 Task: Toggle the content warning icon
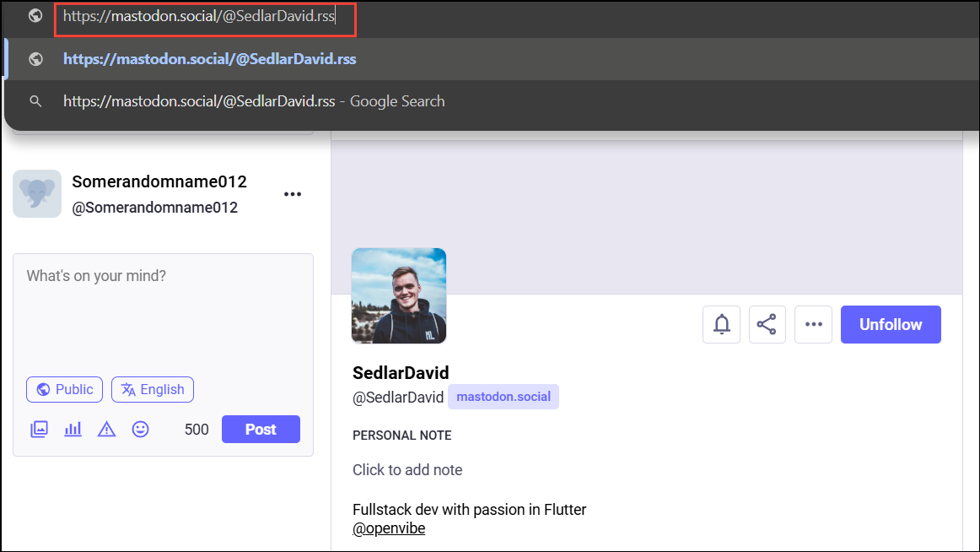click(x=107, y=429)
